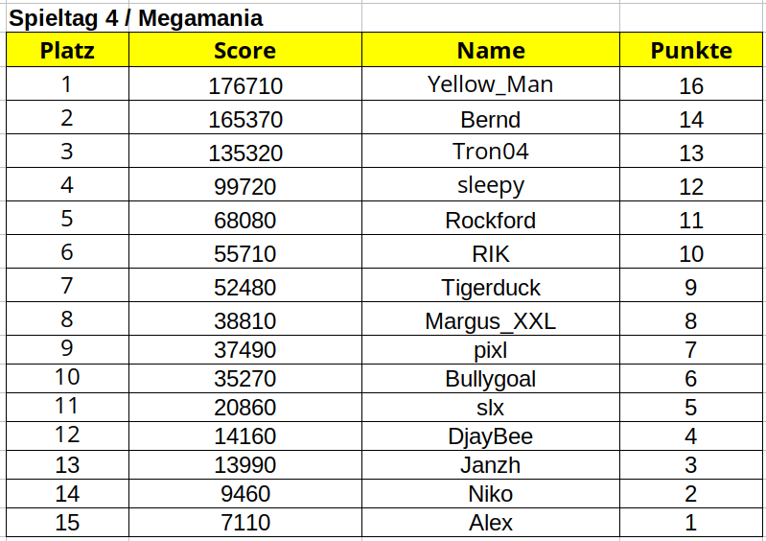
Task: Click the Name column header
Action: (x=491, y=51)
